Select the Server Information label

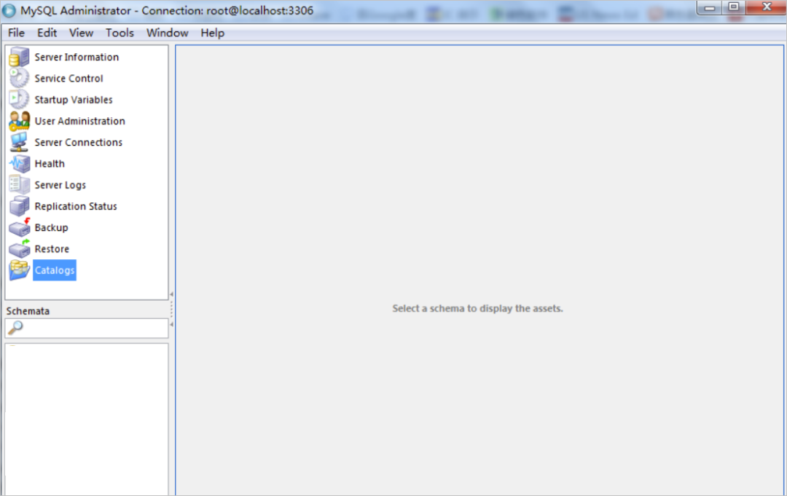tap(77, 57)
